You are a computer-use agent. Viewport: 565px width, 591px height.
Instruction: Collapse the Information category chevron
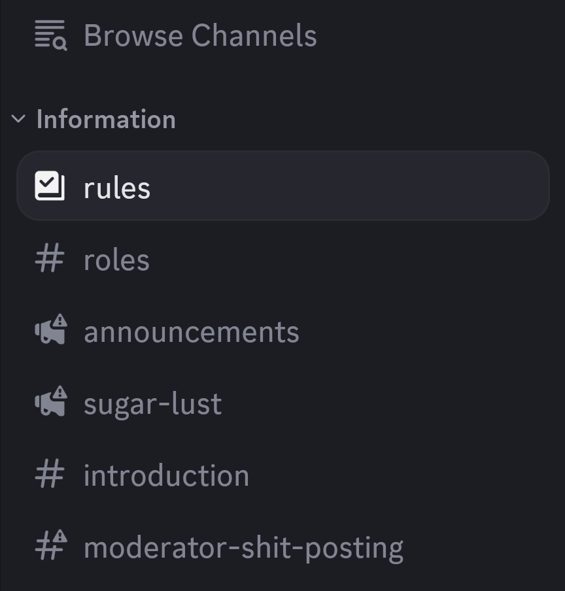point(18,119)
